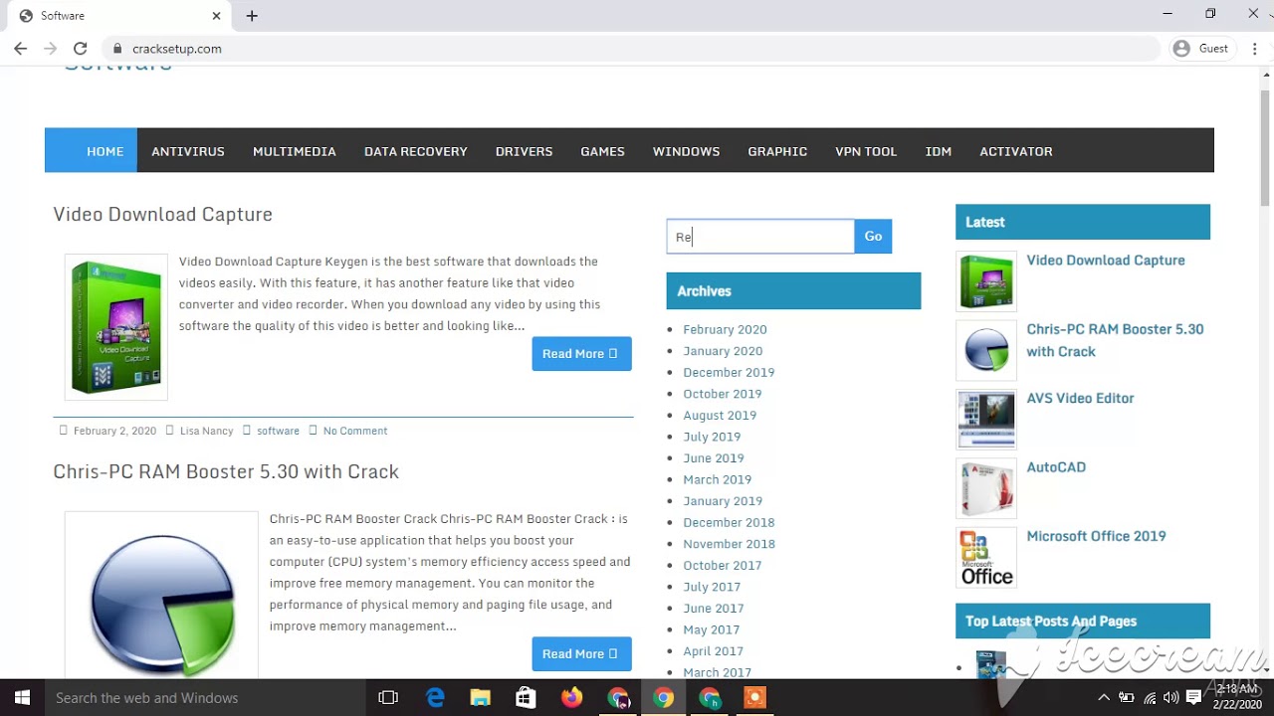Click the Chris-PC RAM Booster post image
1274x716 pixels.
pos(161,595)
